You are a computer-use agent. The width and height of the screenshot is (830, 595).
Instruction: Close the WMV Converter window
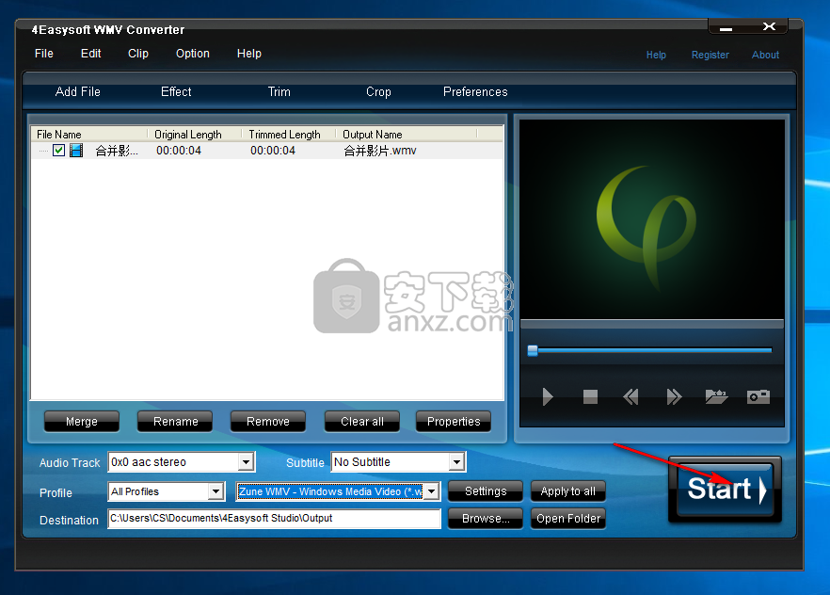point(769,26)
